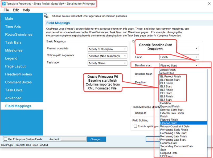Image resolution: width=213 pixels, height=158 pixels.
Task: Choose Primary Constraint Date option
Action: pyautogui.click(x=183, y=127)
